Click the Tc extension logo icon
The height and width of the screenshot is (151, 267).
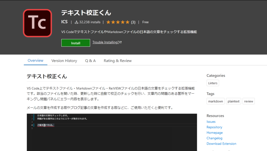[x=37, y=23]
